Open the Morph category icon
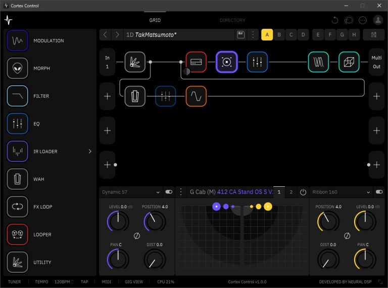The width and height of the screenshot is (388, 288). [x=17, y=68]
